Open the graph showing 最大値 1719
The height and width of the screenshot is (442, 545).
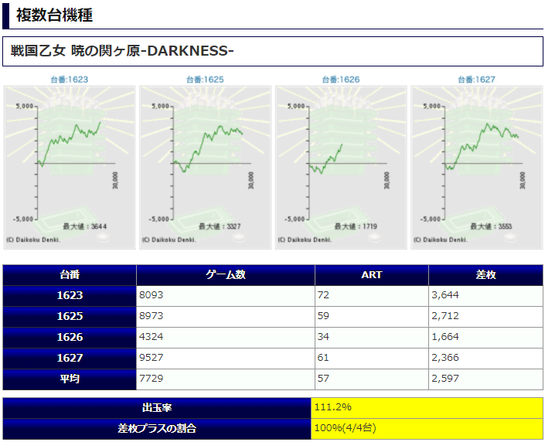click(x=341, y=167)
